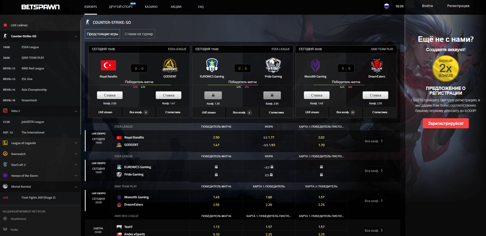Open all odds for Monolith vs DreamEaters row

pos(374,201)
